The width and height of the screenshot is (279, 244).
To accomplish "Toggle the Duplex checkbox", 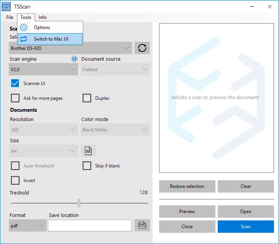I will (87, 98).
